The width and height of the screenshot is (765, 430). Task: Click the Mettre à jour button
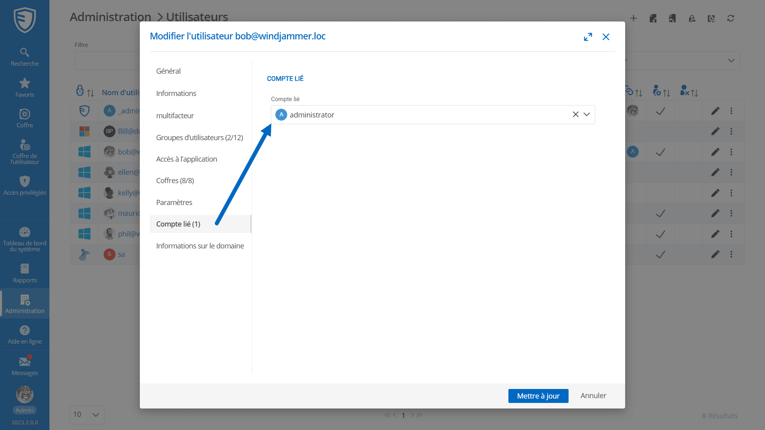coord(538,396)
